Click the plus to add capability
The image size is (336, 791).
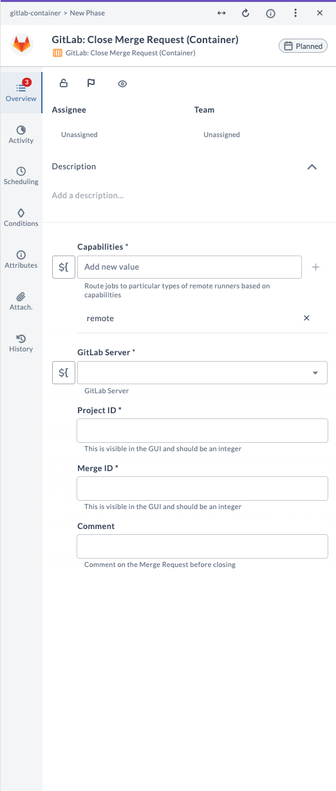[x=315, y=267]
